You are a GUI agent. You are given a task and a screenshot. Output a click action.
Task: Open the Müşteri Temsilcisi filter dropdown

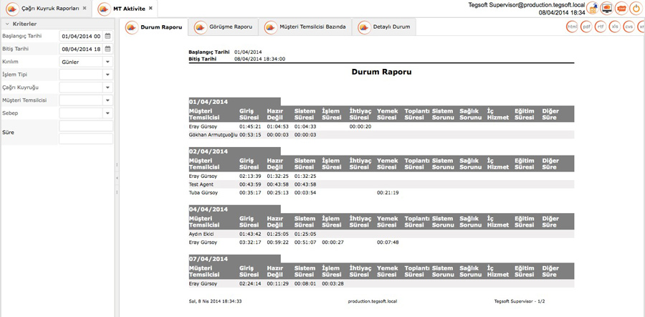pyautogui.click(x=107, y=100)
